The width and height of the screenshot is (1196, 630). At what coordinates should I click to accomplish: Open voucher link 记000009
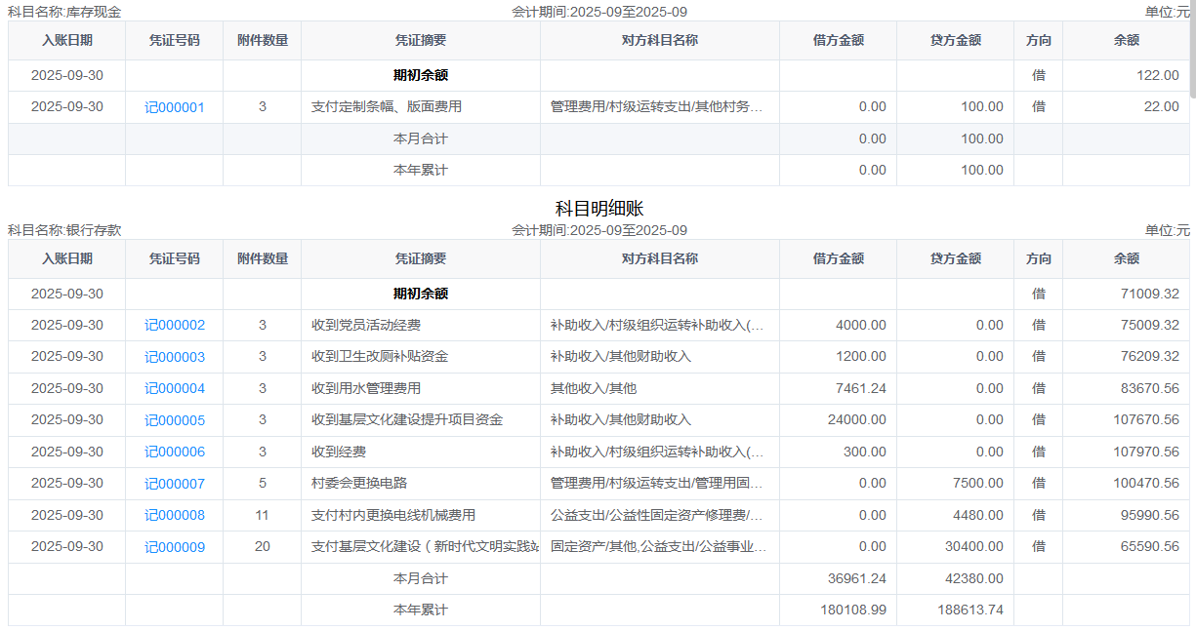[x=175, y=547]
